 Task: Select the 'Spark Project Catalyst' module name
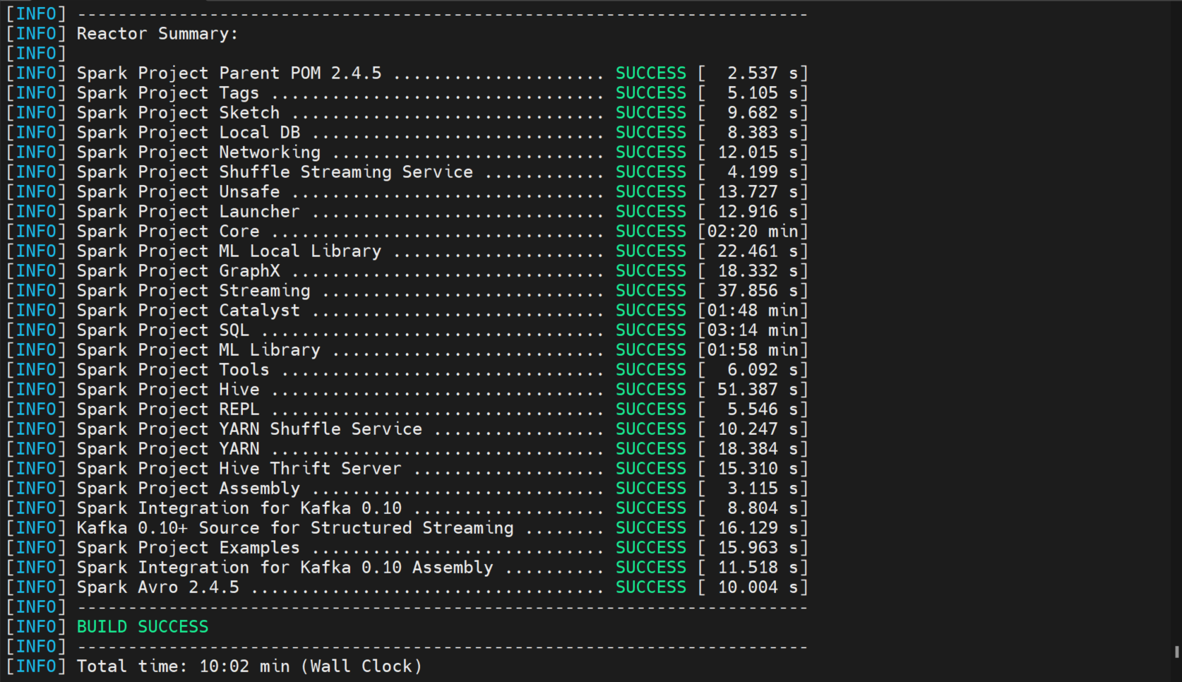click(x=189, y=311)
